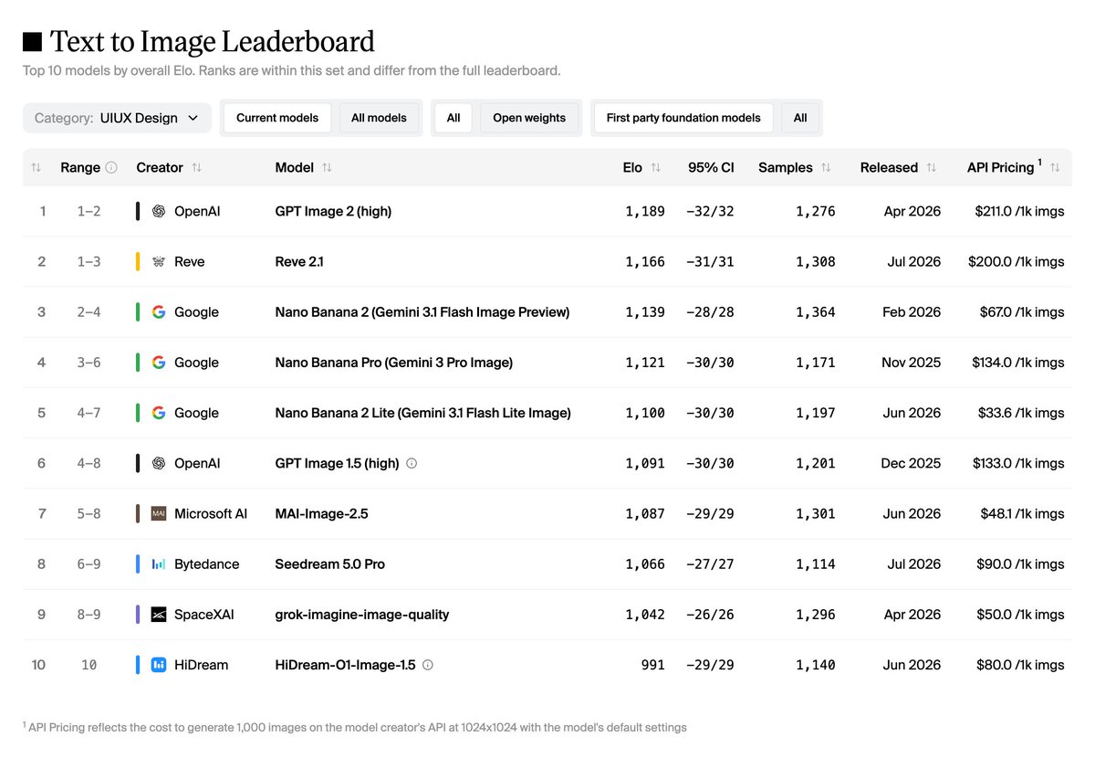Sort by the Elo column arrows
The height and width of the screenshot is (758, 1095).
pyautogui.click(x=654, y=167)
